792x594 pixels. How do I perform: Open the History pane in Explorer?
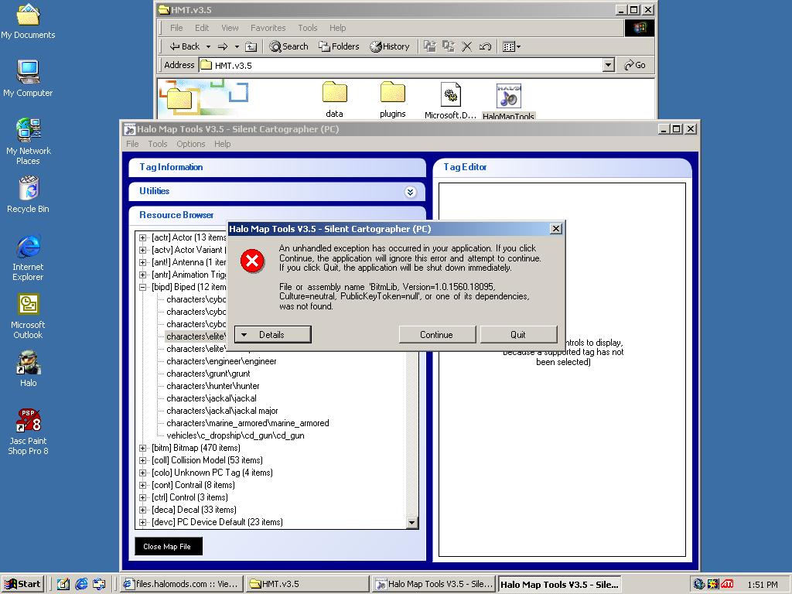pos(390,46)
